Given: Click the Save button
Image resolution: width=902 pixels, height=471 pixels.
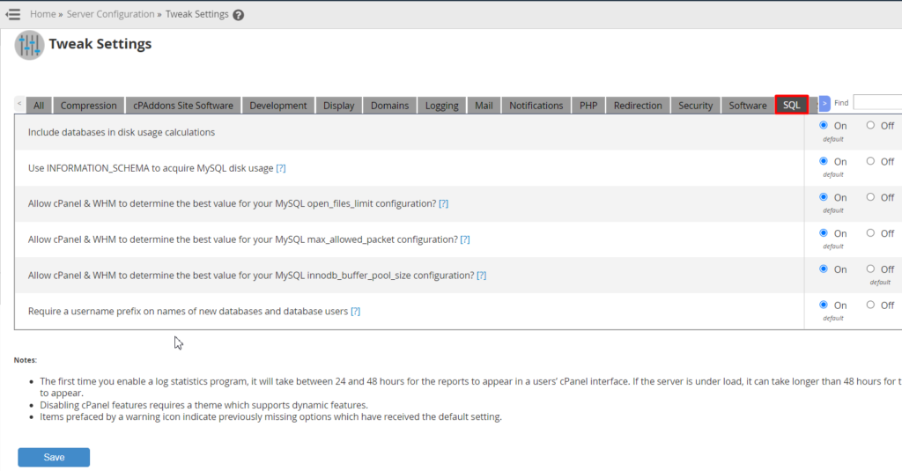Looking at the screenshot, I should click(x=54, y=457).
